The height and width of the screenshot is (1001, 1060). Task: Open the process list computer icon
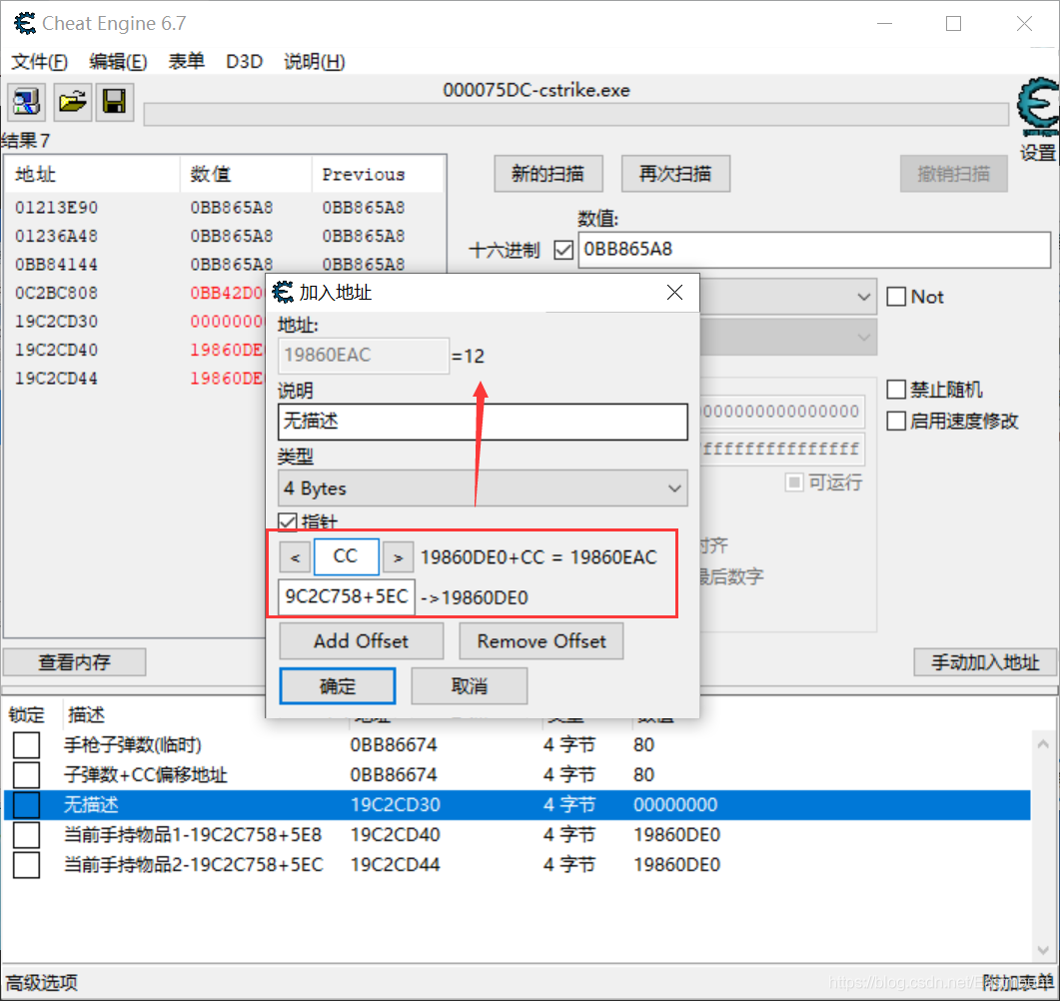coord(26,103)
